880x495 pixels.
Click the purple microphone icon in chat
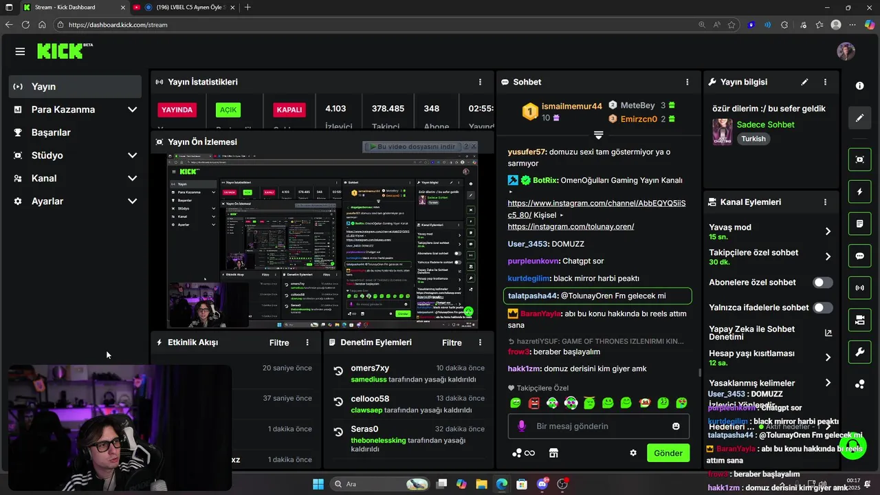(521, 426)
